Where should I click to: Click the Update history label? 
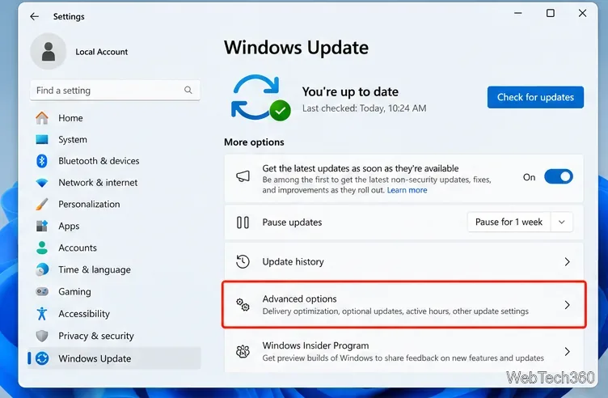tap(293, 261)
